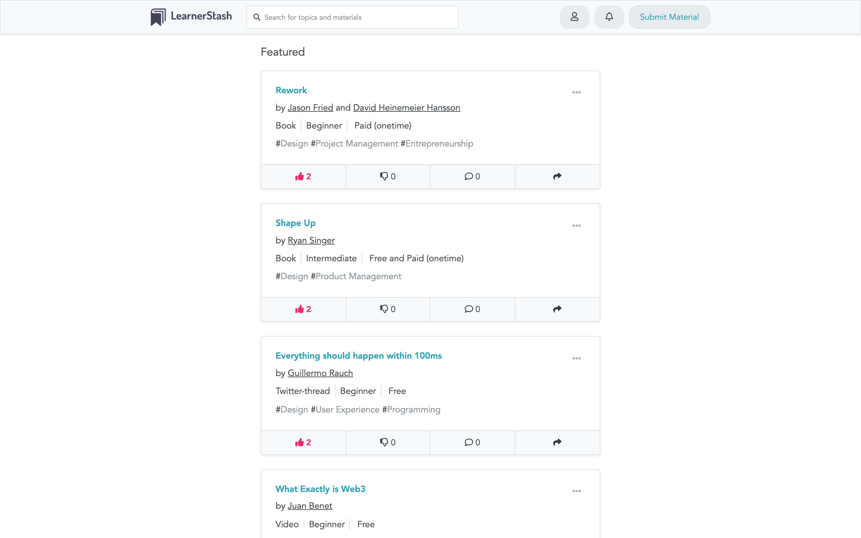Screen dimensions: 861x538
Task: Open comments on Rework
Action: tap(472, 176)
